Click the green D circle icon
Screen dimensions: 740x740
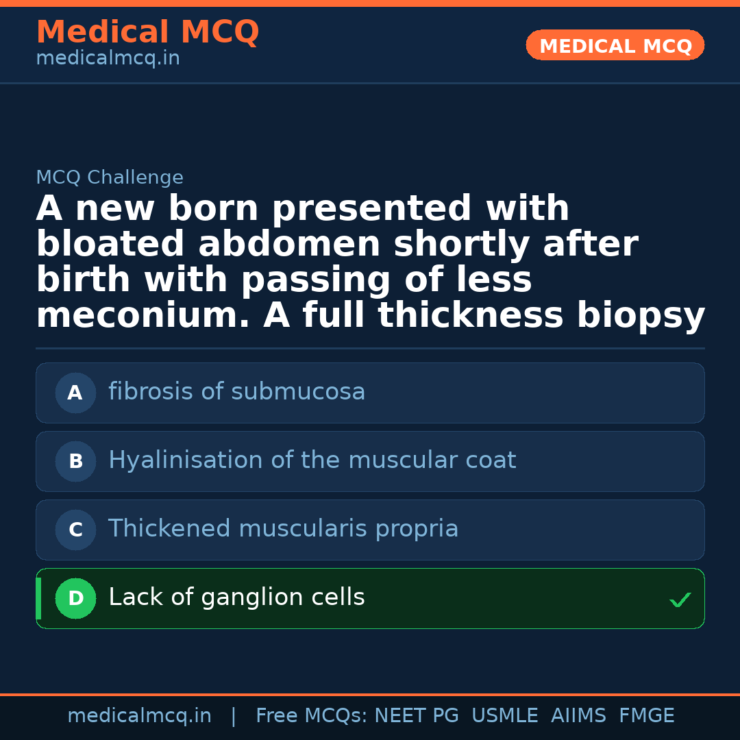click(x=75, y=599)
